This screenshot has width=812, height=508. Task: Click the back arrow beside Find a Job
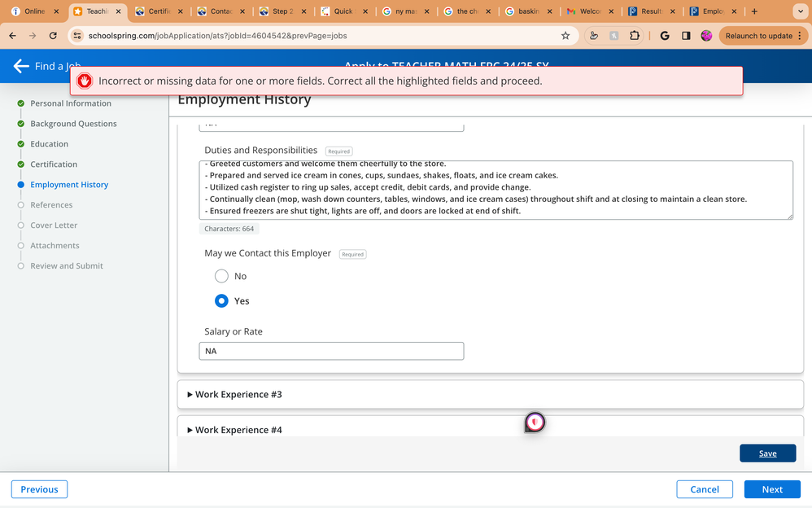click(x=21, y=67)
